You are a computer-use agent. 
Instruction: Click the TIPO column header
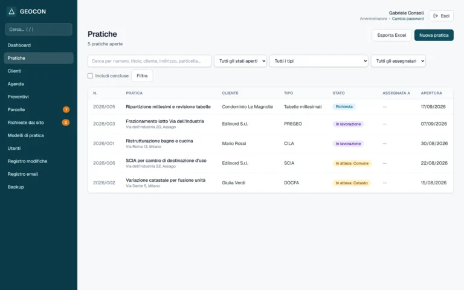pos(289,93)
